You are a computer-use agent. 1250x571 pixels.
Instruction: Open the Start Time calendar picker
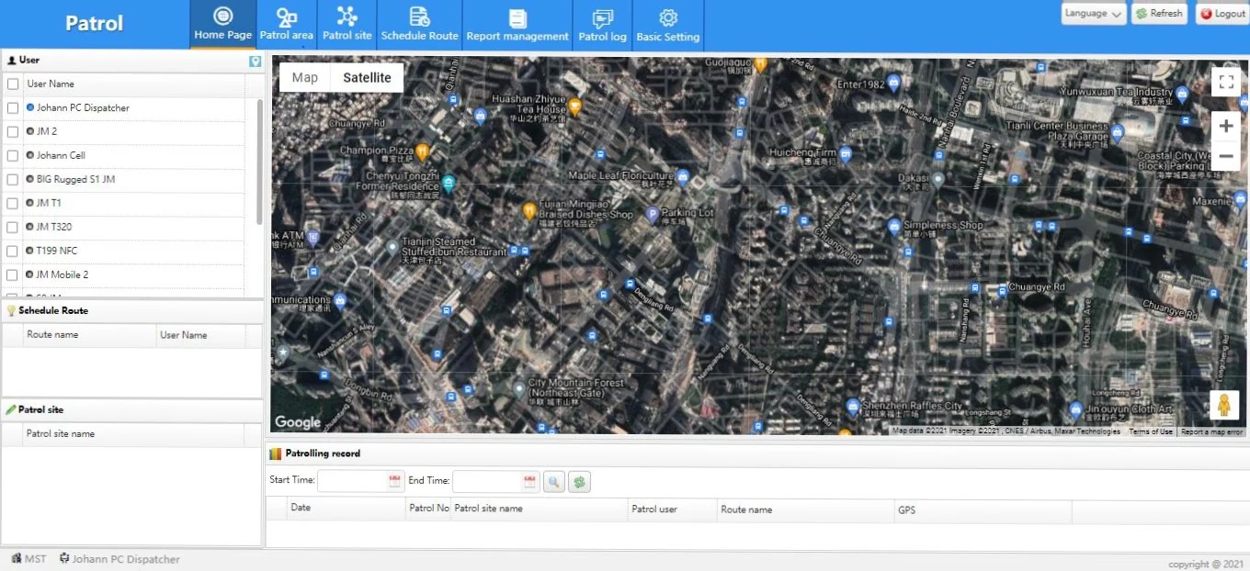tap(395, 481)
